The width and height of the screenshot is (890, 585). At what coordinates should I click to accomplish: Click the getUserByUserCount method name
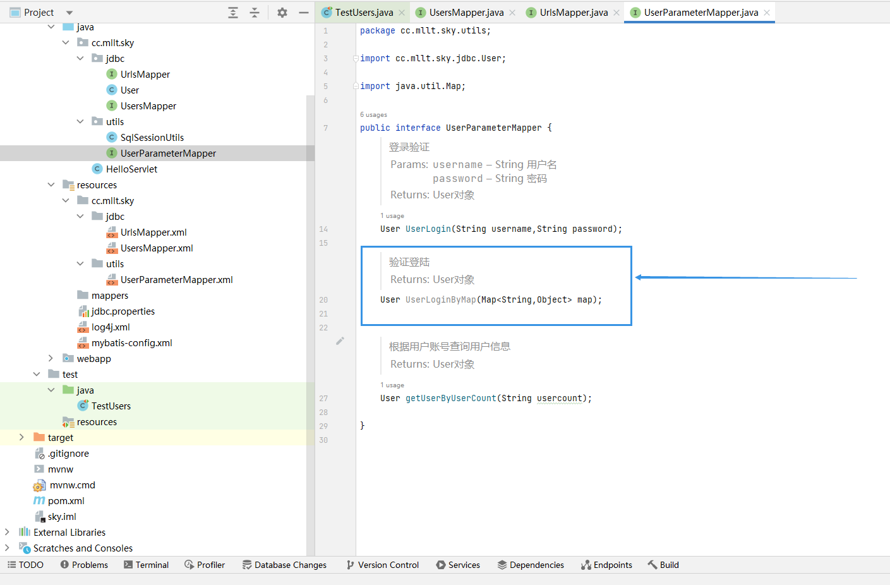451,398
